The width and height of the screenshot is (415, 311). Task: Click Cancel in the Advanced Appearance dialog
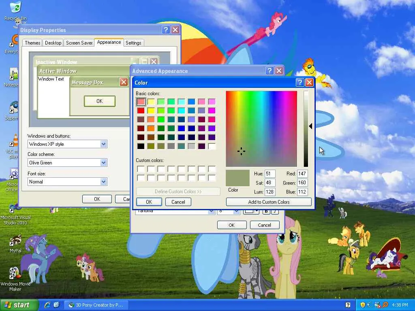(x=264, y=225)
